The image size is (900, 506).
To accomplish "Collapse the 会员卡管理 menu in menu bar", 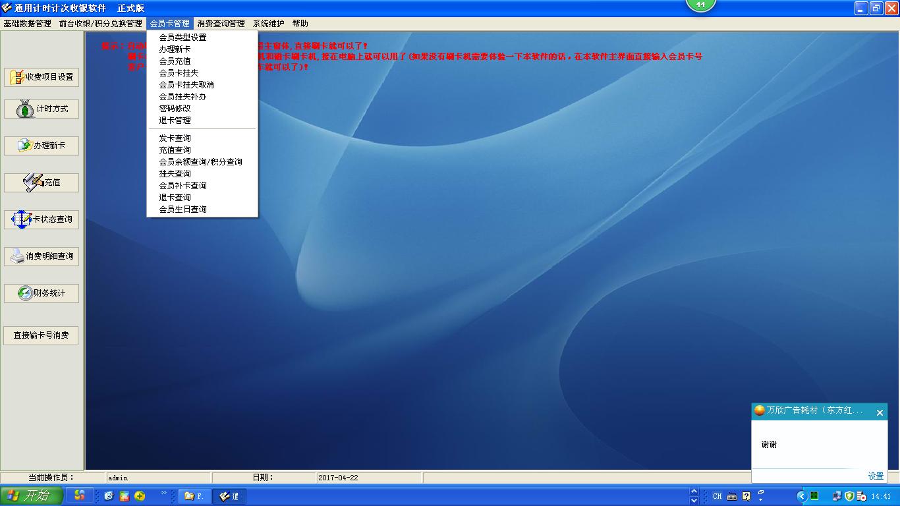I will click(x=169, y=23).
